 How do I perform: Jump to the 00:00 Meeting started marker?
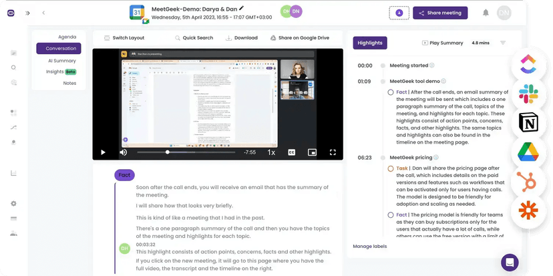pos(365,65)
